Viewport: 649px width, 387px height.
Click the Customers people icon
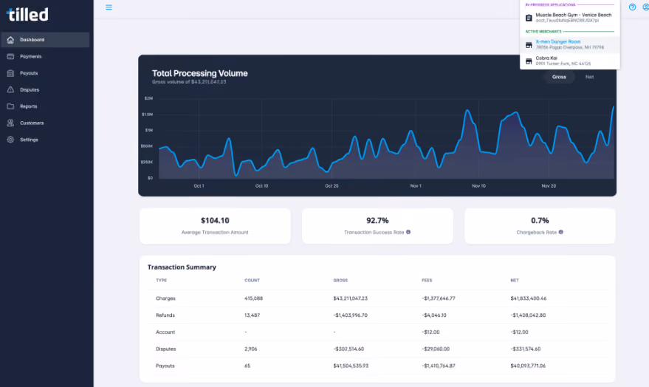point(10,123)
